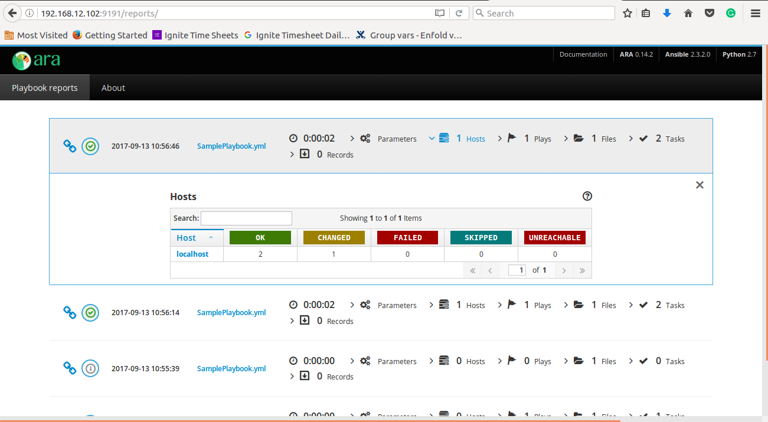Screen dimensions: 768x422
Task: Open SamplePlaybook.yml of 10:55:39 report
Action: click(231, 368)
